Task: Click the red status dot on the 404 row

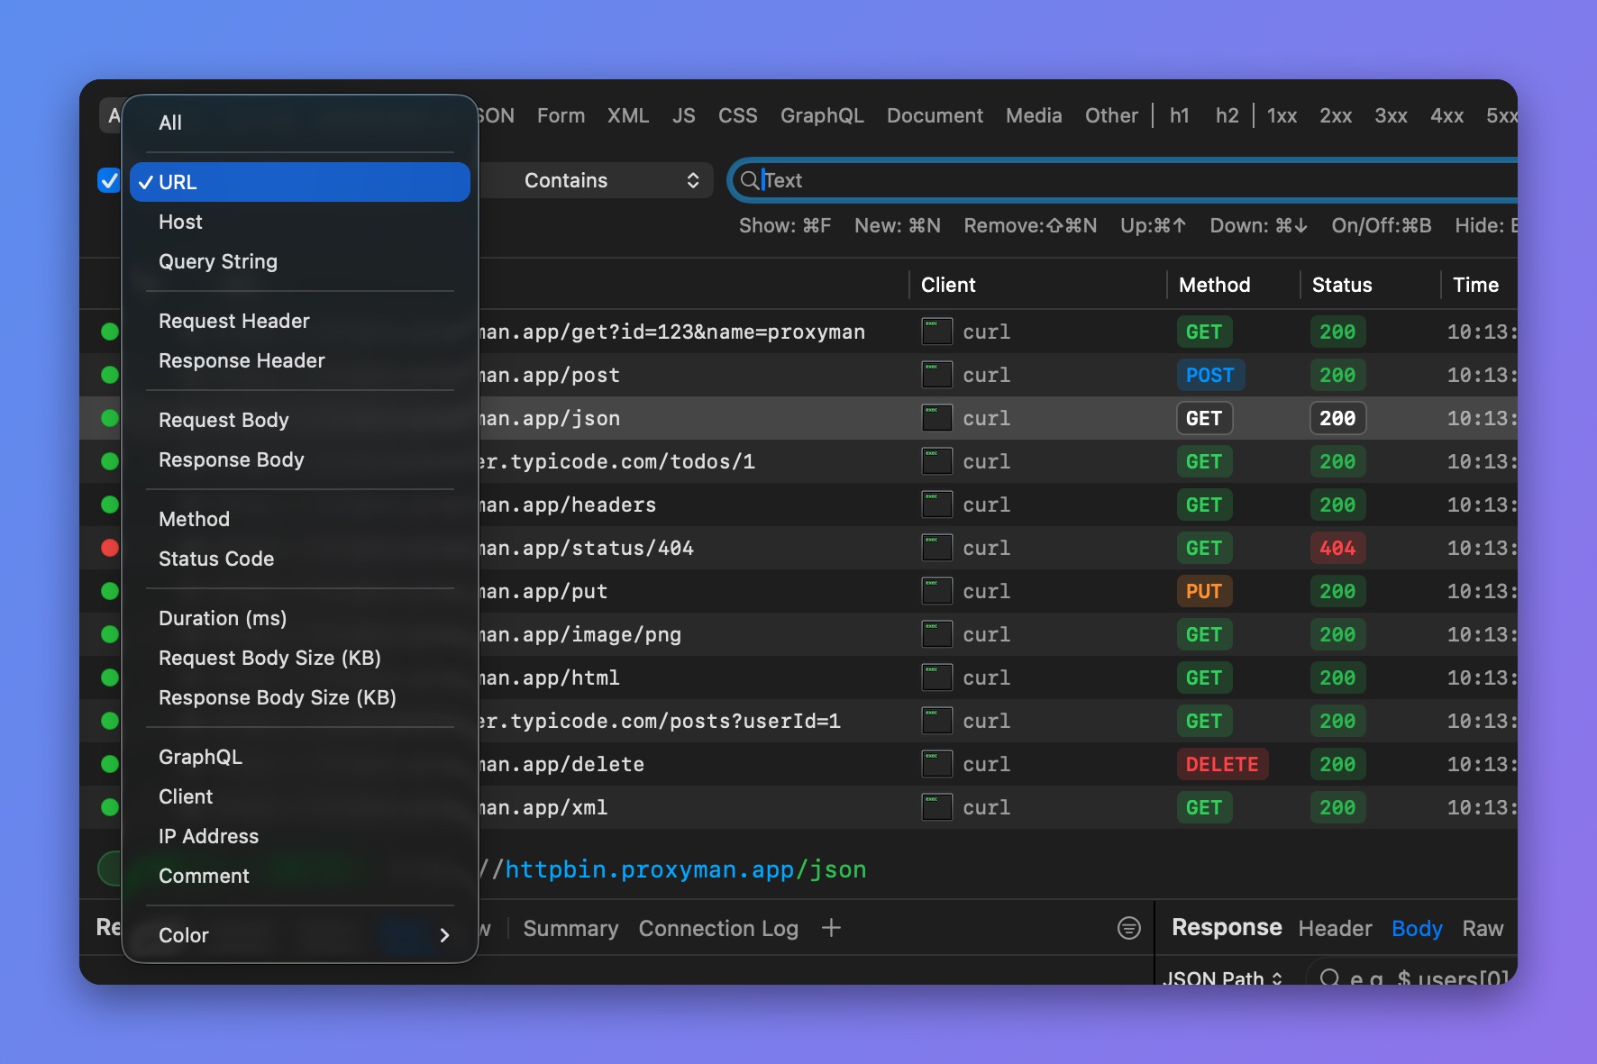Action: coord(110,548)
